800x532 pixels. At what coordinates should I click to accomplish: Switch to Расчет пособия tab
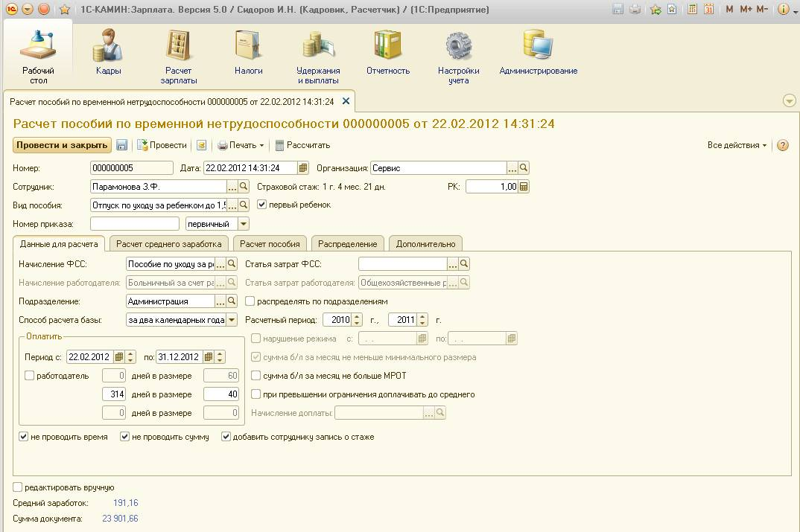tap(270, 243)
